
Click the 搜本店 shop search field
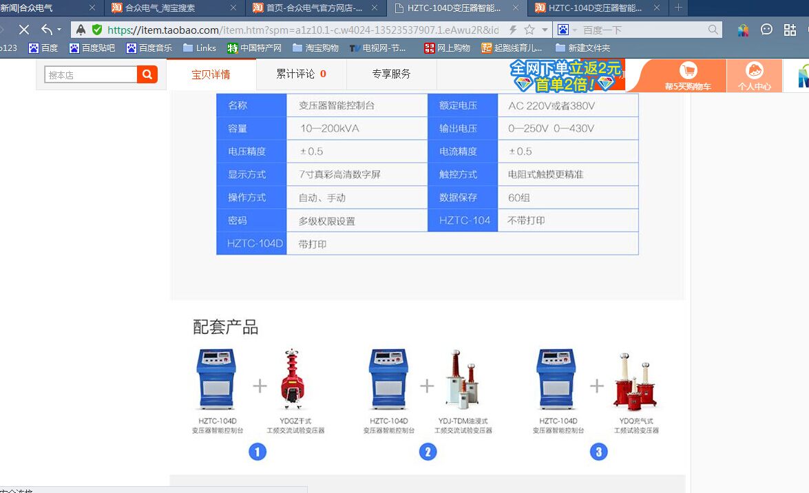[91, 74]
